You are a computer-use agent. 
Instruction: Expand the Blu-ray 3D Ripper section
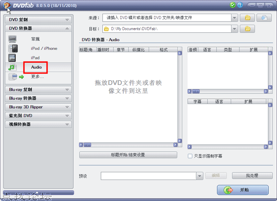tap(38, 107)
